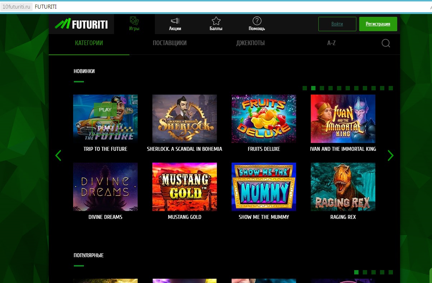Switch to the ДЖЕКПОТЫ tab
The image size is (432, 283).
pos(250,43)
